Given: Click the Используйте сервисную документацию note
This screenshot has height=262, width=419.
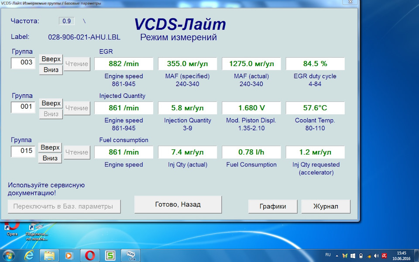Looking at the screenshot, I should (x=46, y=189).
